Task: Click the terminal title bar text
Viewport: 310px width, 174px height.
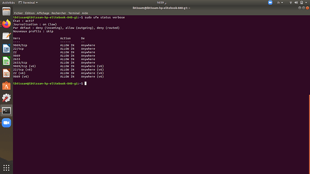Action: coord(161,8)
